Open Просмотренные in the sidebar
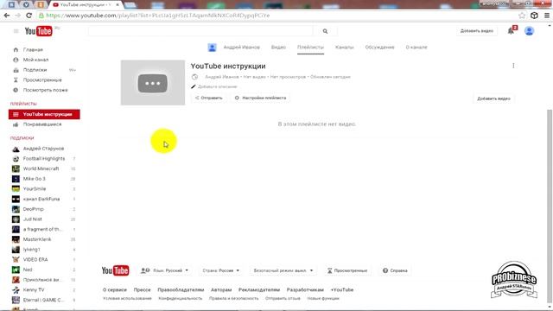Screen dimensions: 553x311 point(42,80)
